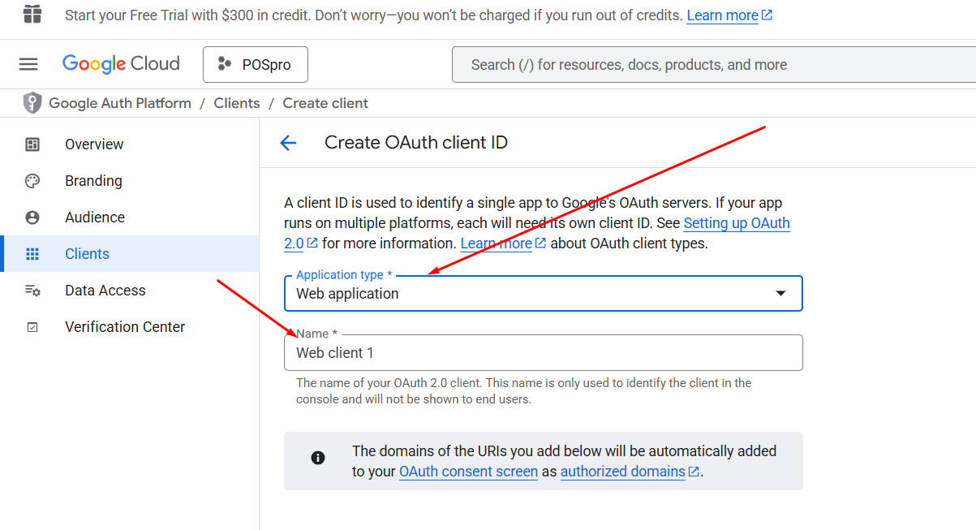Click the Application type dropdown arrow
The width and height of the screenshot is (976, 530).
pos(780,294)
